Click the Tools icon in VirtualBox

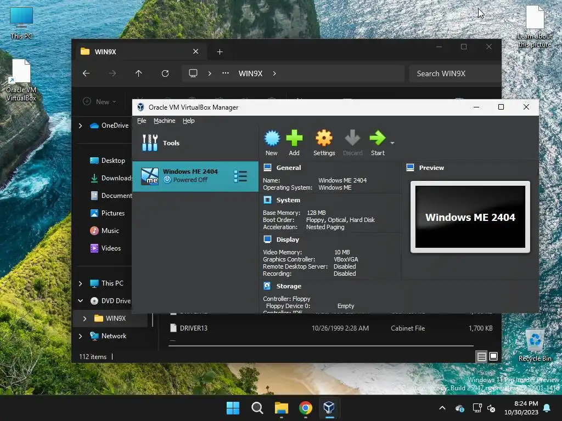[150, 143]
